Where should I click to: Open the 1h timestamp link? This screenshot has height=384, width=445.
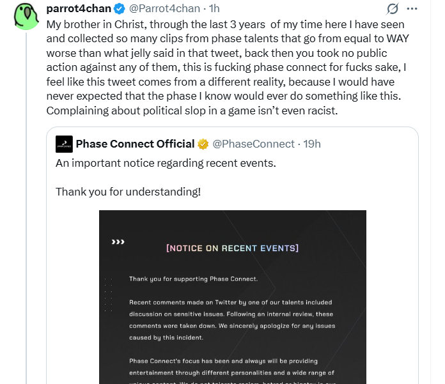[x=214, y=9]
